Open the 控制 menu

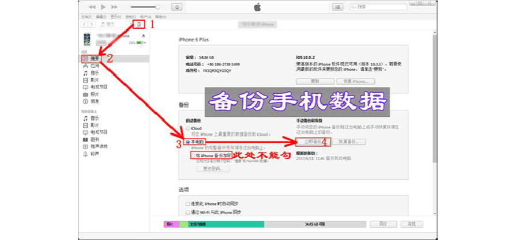[130, 16]
